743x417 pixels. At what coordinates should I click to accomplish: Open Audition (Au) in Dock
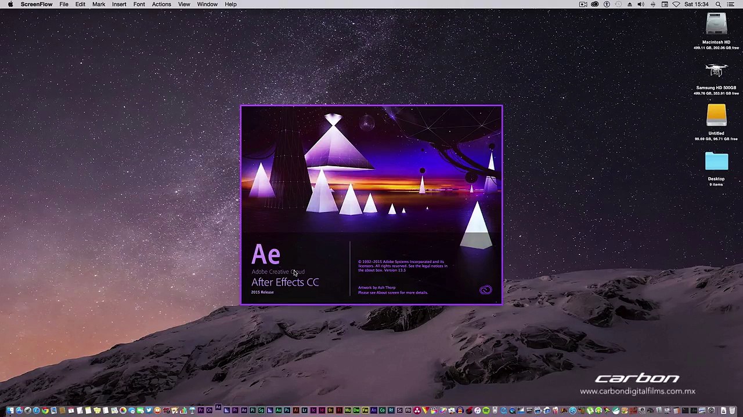279,411
